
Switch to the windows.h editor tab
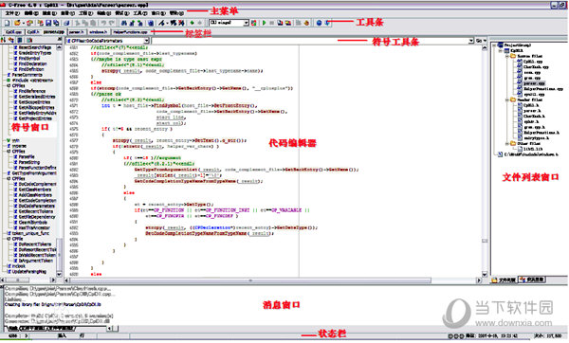click(99, 32)
